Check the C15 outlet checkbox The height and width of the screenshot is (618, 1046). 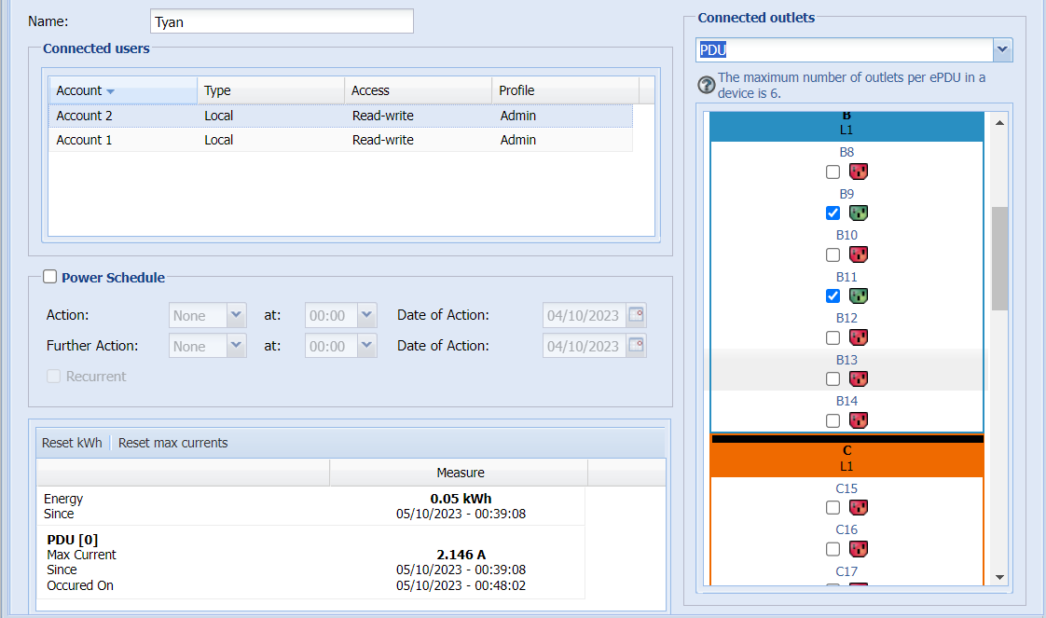(833, 508)
